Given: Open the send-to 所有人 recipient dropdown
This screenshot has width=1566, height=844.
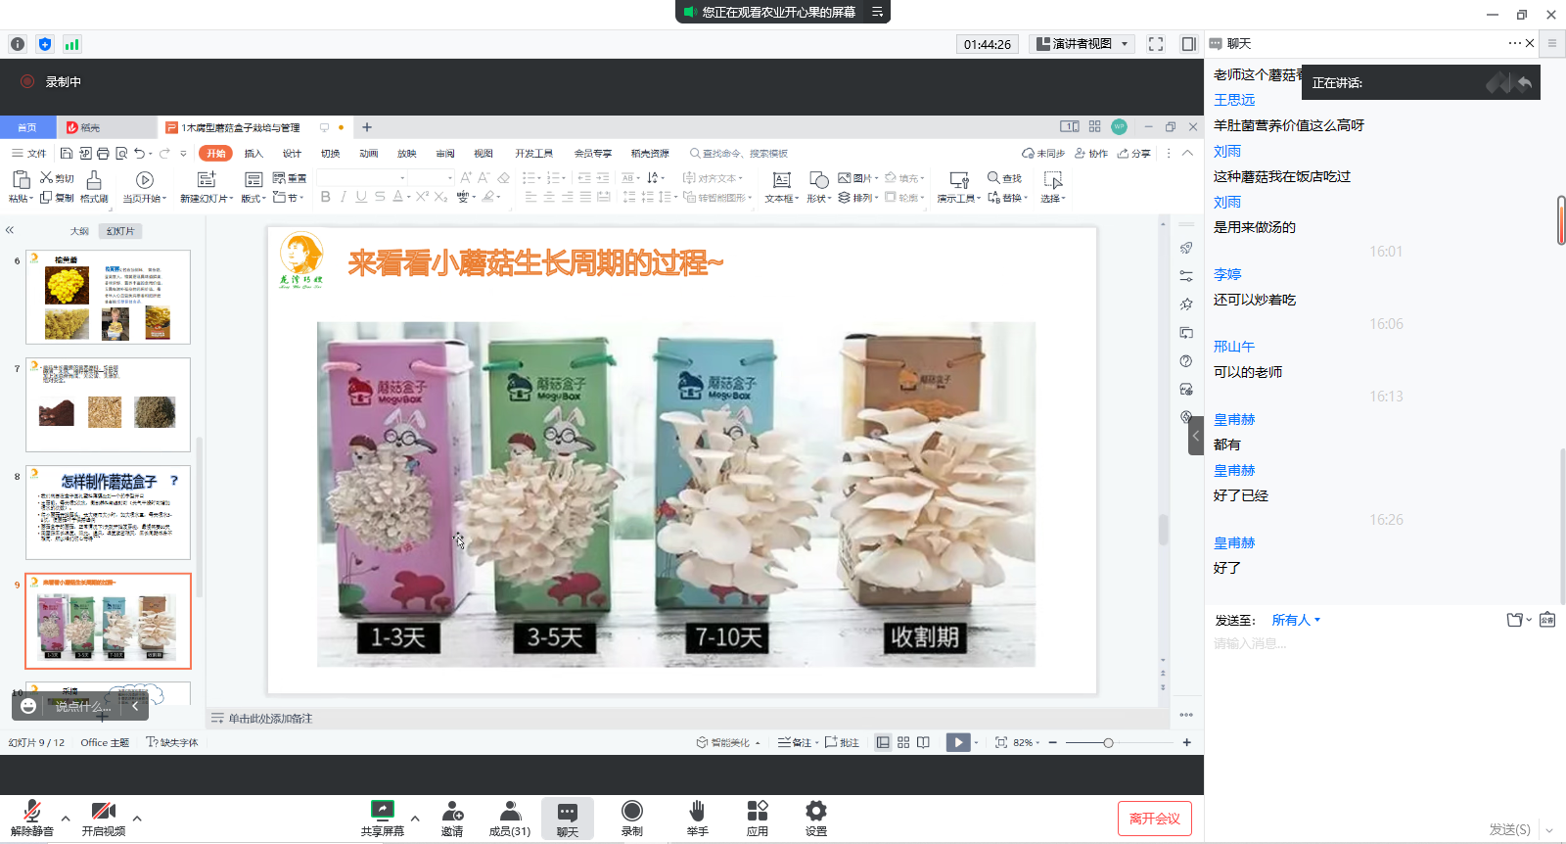Looking at the screenshot, I should coord(1296,620).
